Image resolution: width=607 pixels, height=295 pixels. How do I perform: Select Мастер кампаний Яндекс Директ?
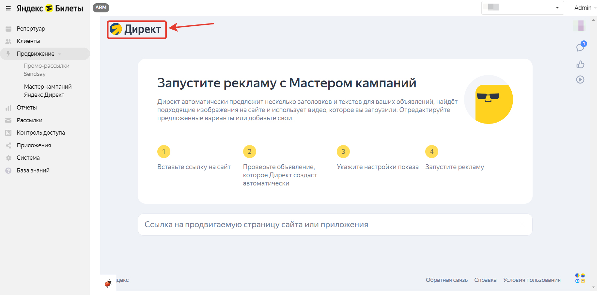coord(48,91)
